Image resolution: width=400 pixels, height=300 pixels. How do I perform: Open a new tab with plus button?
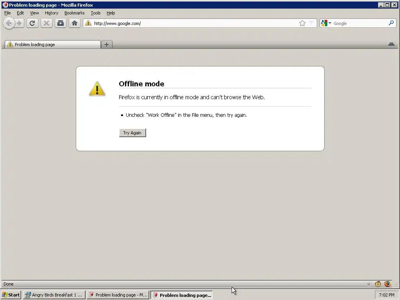pyautogui.click(x=107, y=45)
